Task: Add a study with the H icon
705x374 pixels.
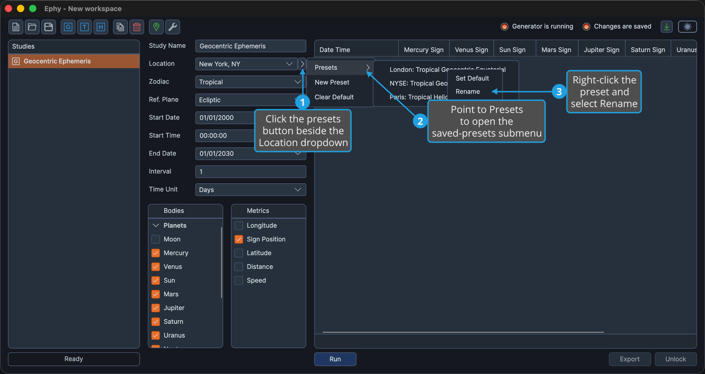Action: point(101,27)
